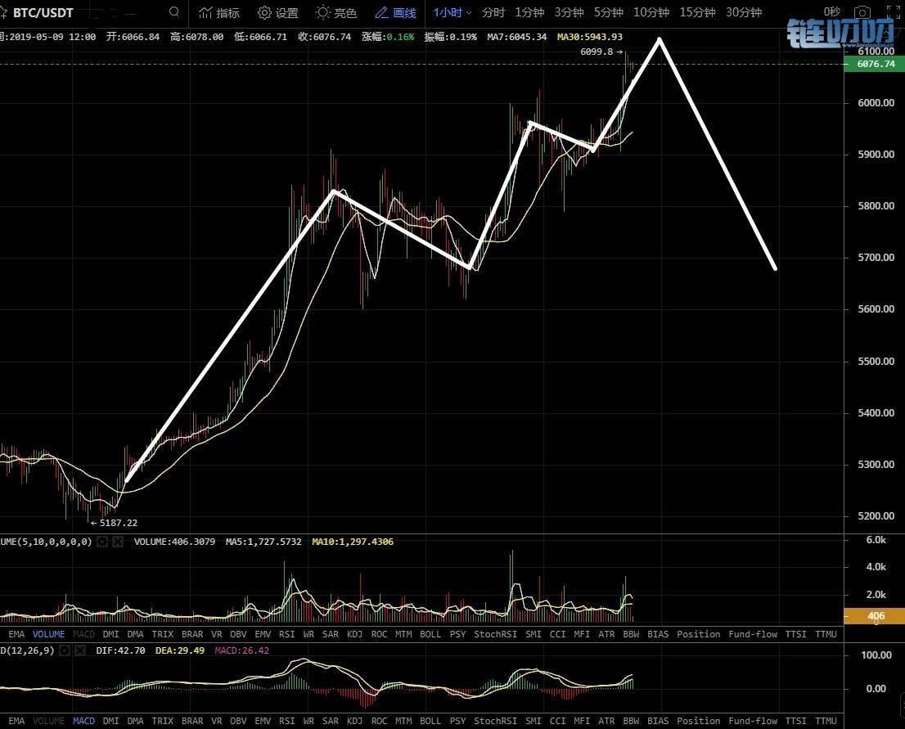This screenshot has height=729, width=905.
Task: Expand the 1小时 timeframe dropdown
Action: 452,12
